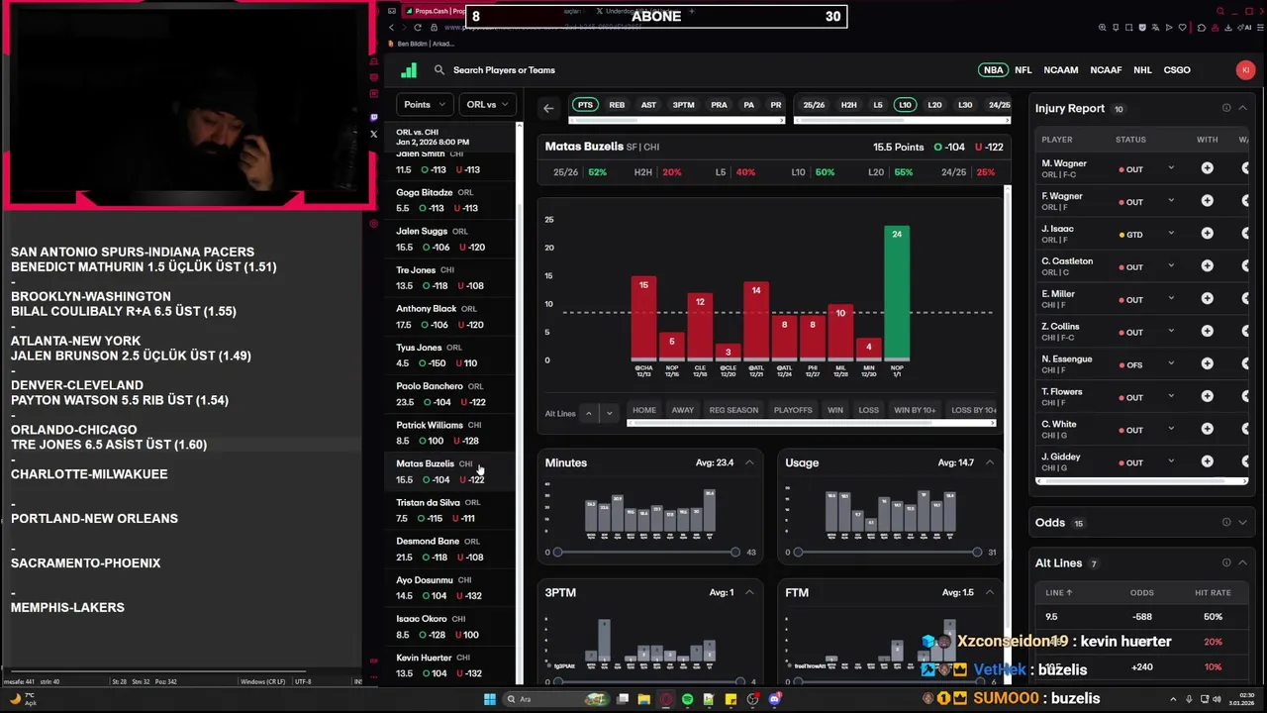1267x713 pixels.
Task: Click the Odds panel info icon
Action: (1226, 523)
